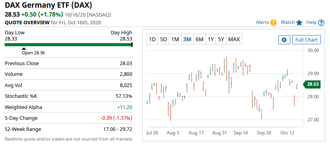Click the orange Alerts exclamation icon
Viewport: 330px width, 144px height.
273,22
